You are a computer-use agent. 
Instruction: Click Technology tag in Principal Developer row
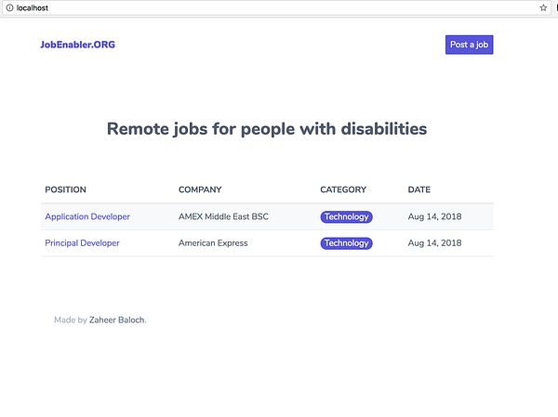click(346, 243)
